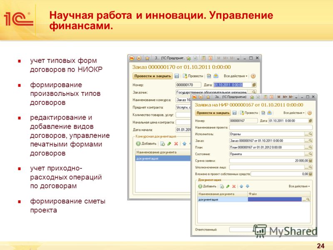The width and height of the screenshot is (333, 250).
Task: Click the favorites star in the Заказ window title bar
Action: click(x=147, y=58)
